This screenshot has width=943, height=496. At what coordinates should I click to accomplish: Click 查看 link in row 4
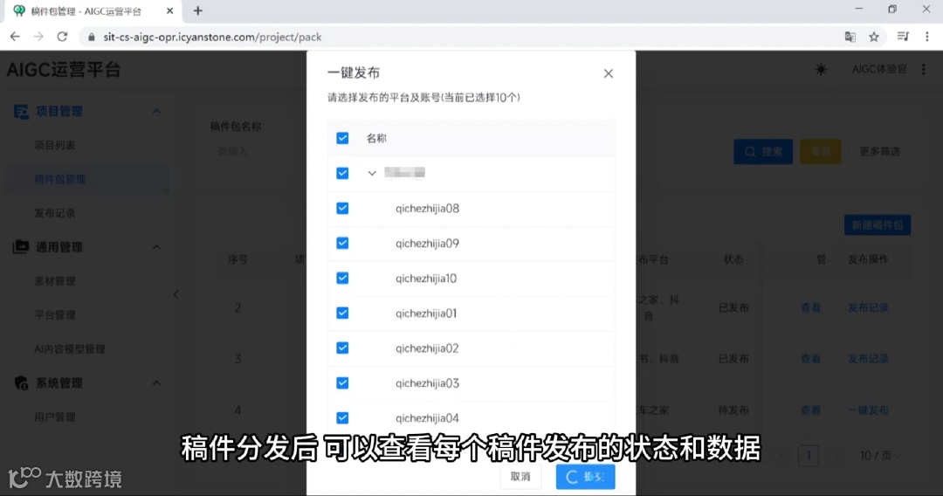pyautogui.click(x=810, y=410)
